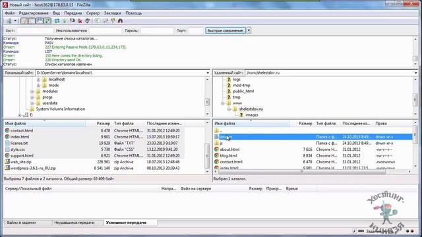This screenshot has width=422, height=237.
Task: Open the Site Manager icon
Action: [x=9, y=21]
